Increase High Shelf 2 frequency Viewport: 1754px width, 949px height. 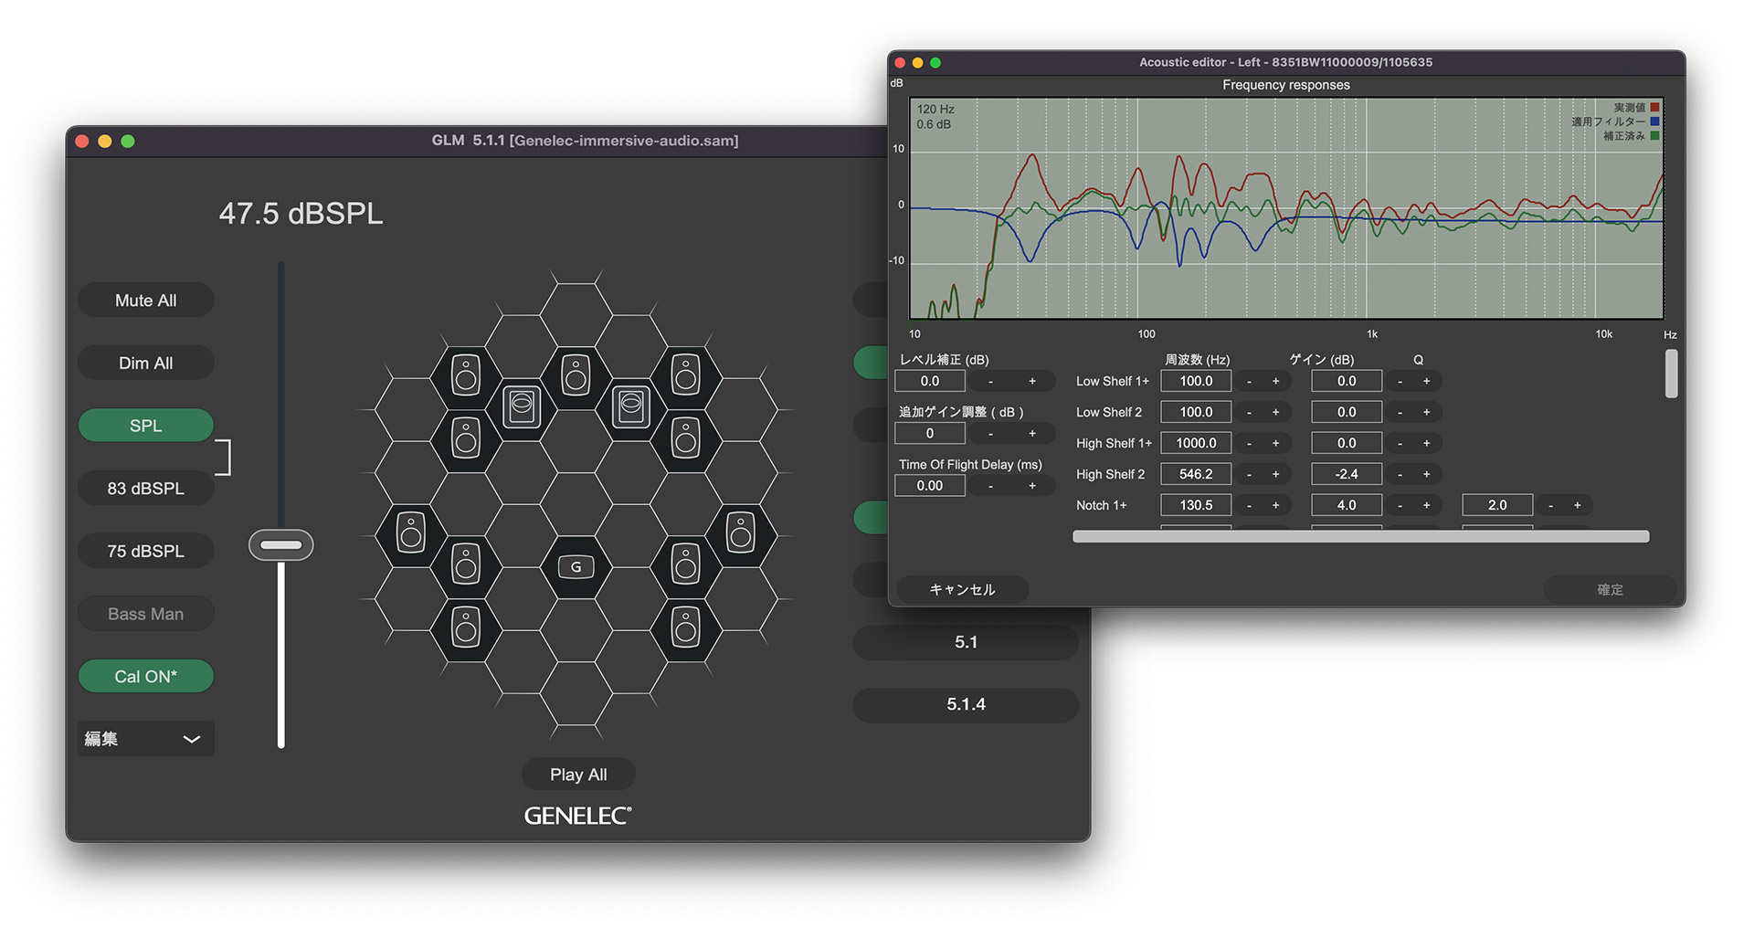pyautogui.click(x=1276, y=474)
